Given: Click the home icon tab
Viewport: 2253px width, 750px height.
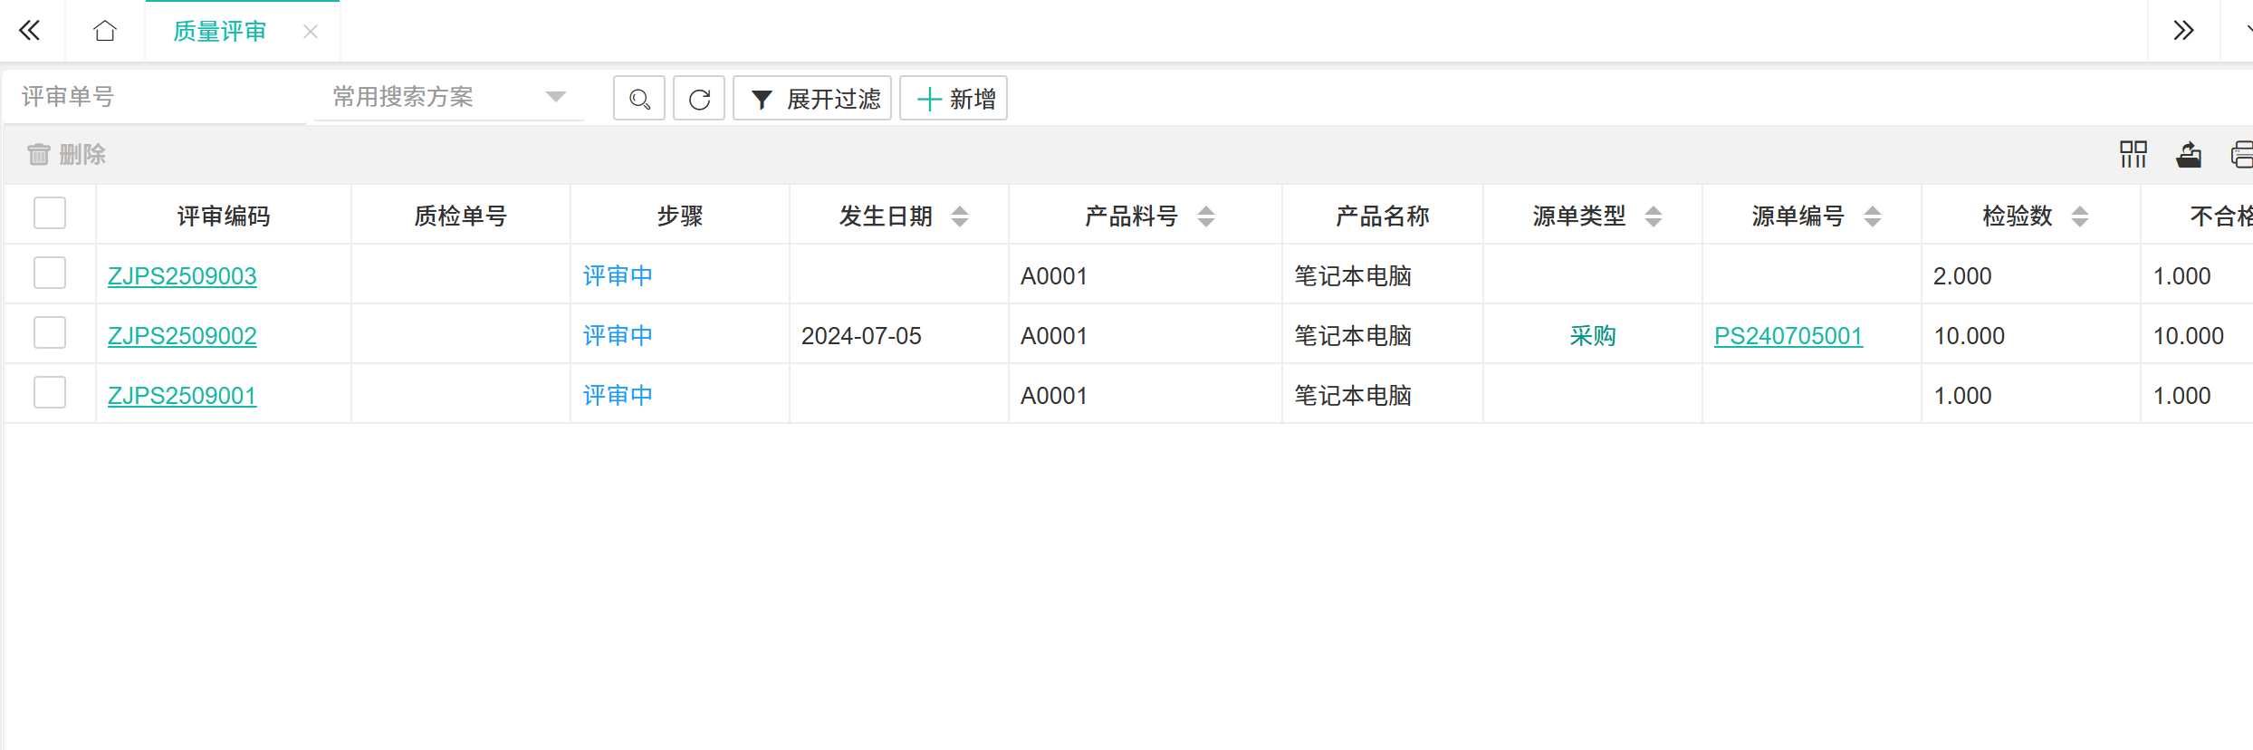Looking at the screenshot, I should pyautogui.click(x=105, y=31).
